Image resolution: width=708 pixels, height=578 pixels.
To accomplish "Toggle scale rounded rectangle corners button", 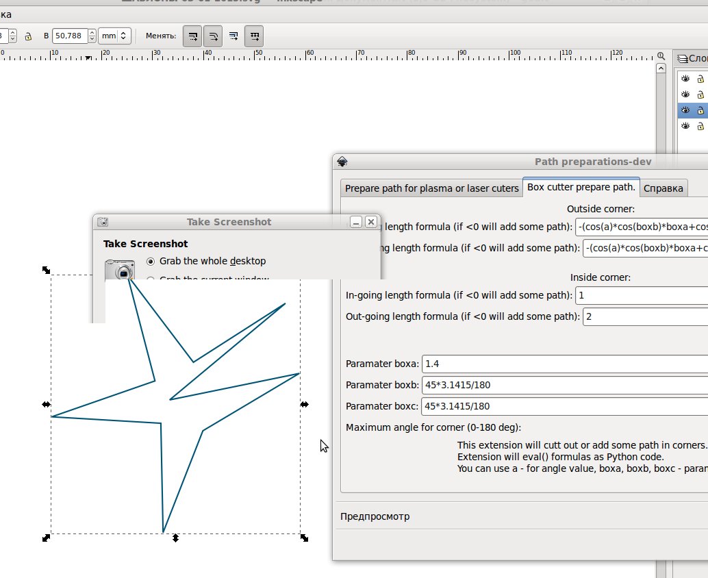I will [x=213, y=36].
